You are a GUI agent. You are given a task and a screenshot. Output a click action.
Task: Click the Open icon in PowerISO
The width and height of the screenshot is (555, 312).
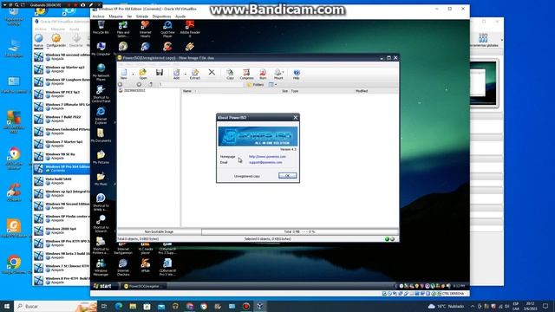pyautogui.click(x=142, y=74)
